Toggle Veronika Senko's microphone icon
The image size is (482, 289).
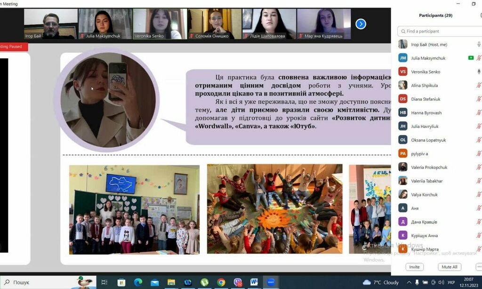point(479,72)
